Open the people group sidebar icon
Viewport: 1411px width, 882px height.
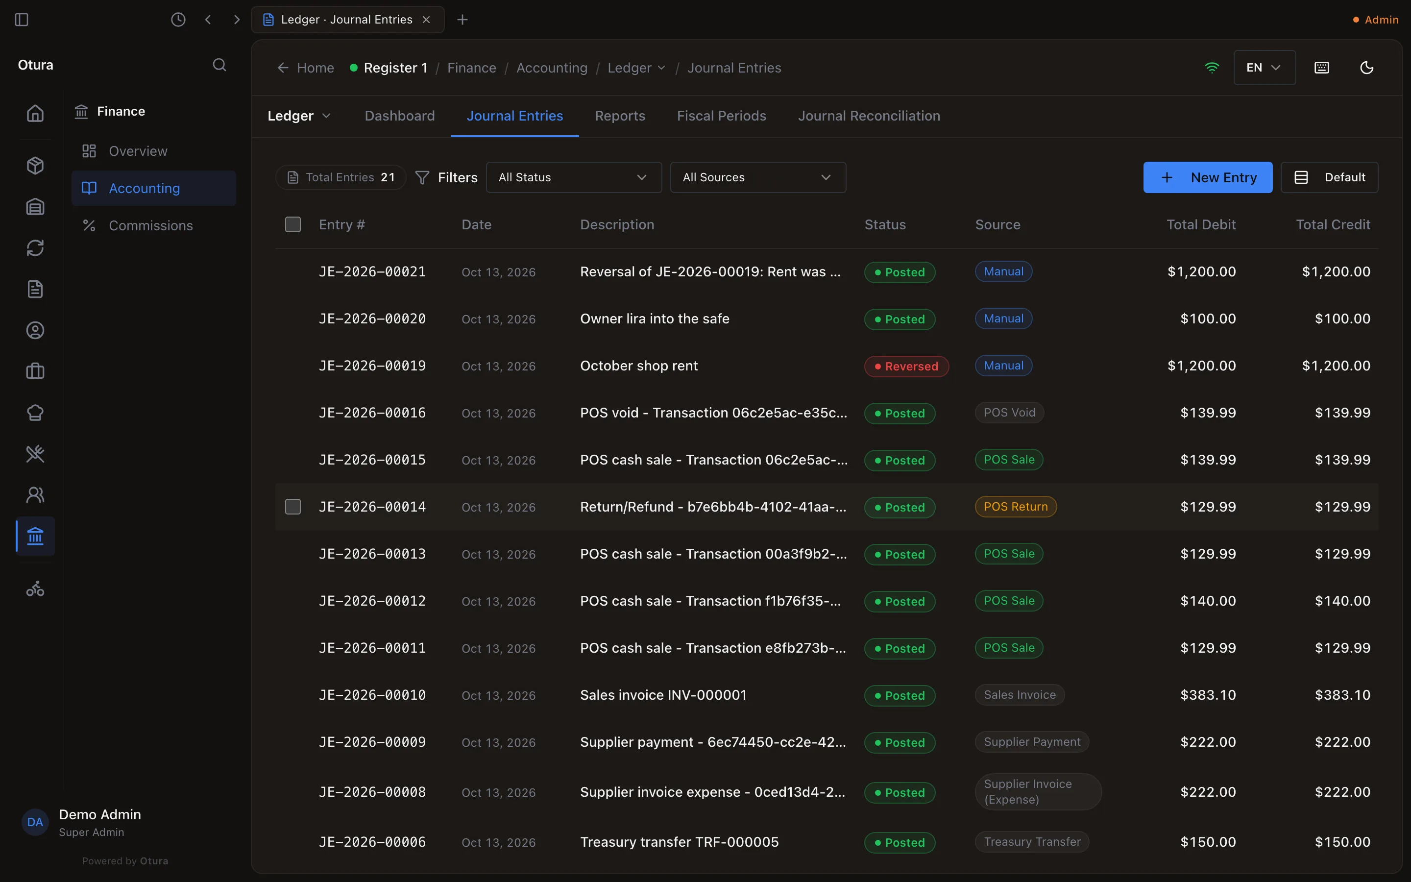pyautogui.click(x=35, y=495)
